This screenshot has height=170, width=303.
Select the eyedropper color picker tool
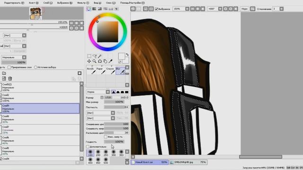tap(110, 61)
